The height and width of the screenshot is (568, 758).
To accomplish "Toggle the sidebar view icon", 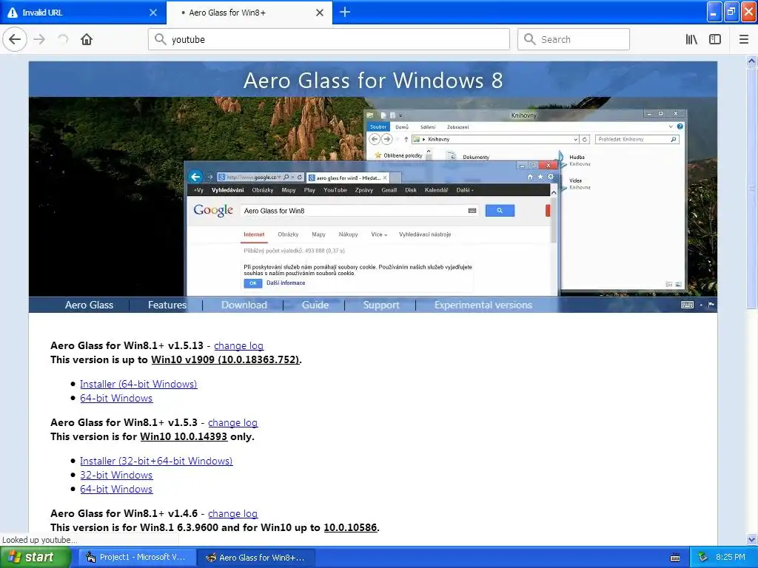I will pyautogui.click(x=715, y=40).
